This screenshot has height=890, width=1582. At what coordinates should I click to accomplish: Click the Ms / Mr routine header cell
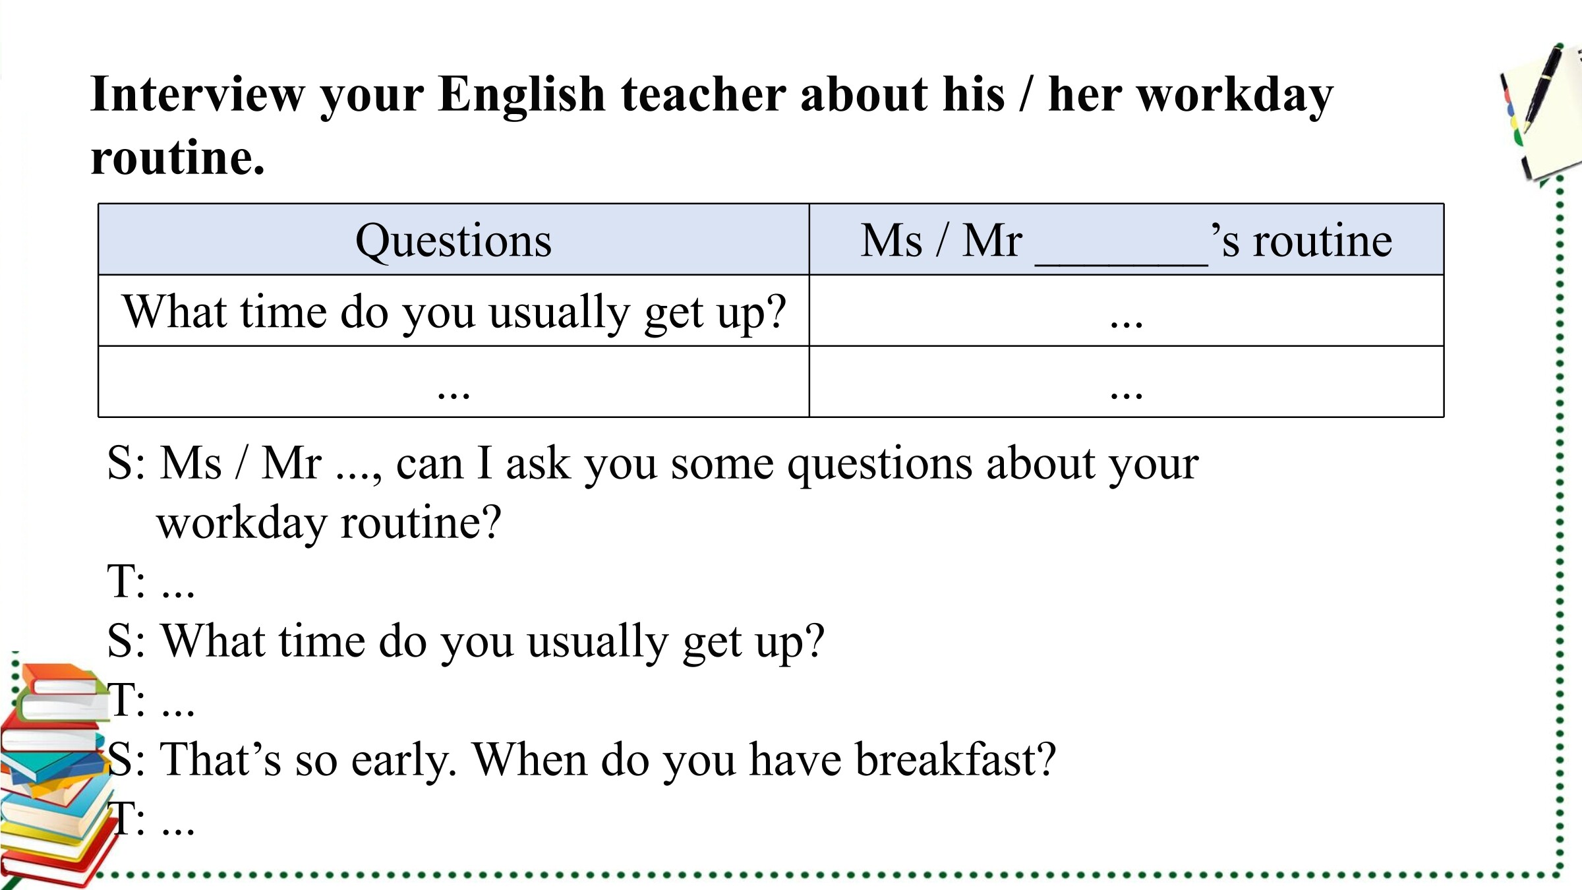point(1127,239)
